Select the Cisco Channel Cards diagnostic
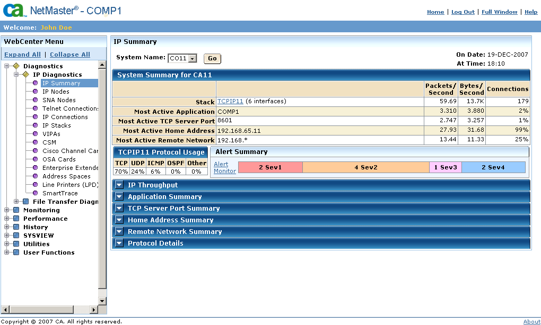Viewport: 541px width, 325px height. pyautogui.click(x=65, y=150)
